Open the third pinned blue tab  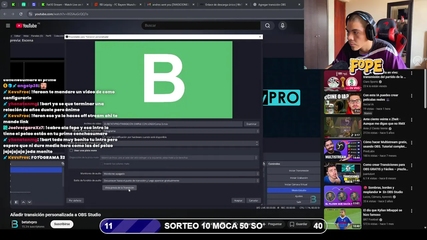coord(34,5)
